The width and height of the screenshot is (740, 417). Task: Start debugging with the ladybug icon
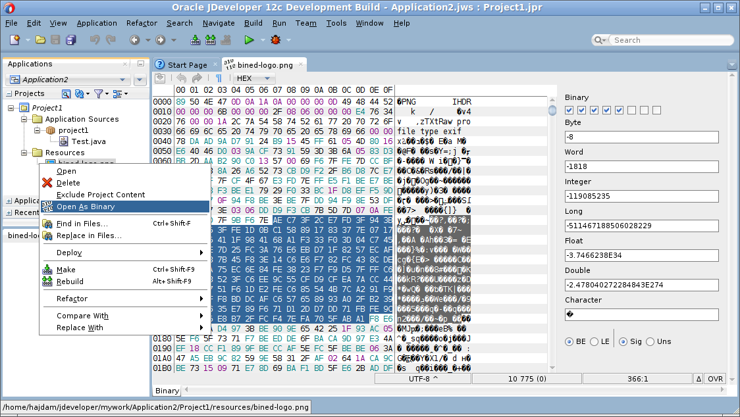click(x=276, y=40)
